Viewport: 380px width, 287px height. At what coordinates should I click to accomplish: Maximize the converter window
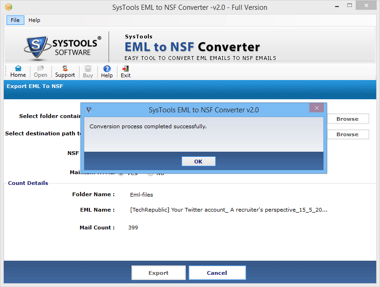point(350,6)
